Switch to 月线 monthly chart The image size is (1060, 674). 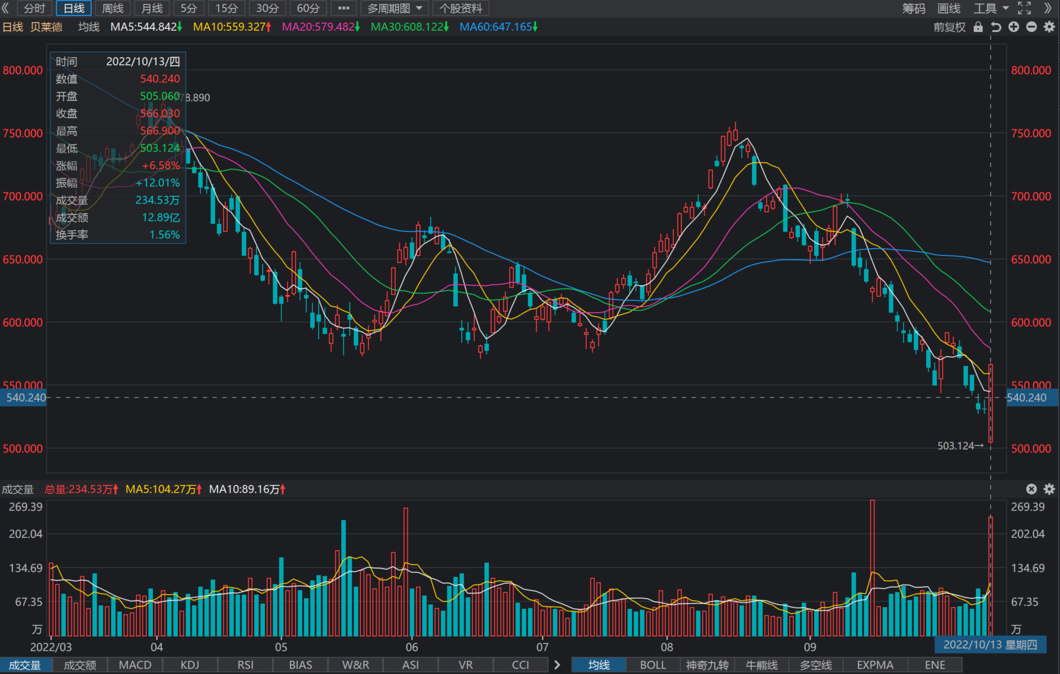(152, 8)
